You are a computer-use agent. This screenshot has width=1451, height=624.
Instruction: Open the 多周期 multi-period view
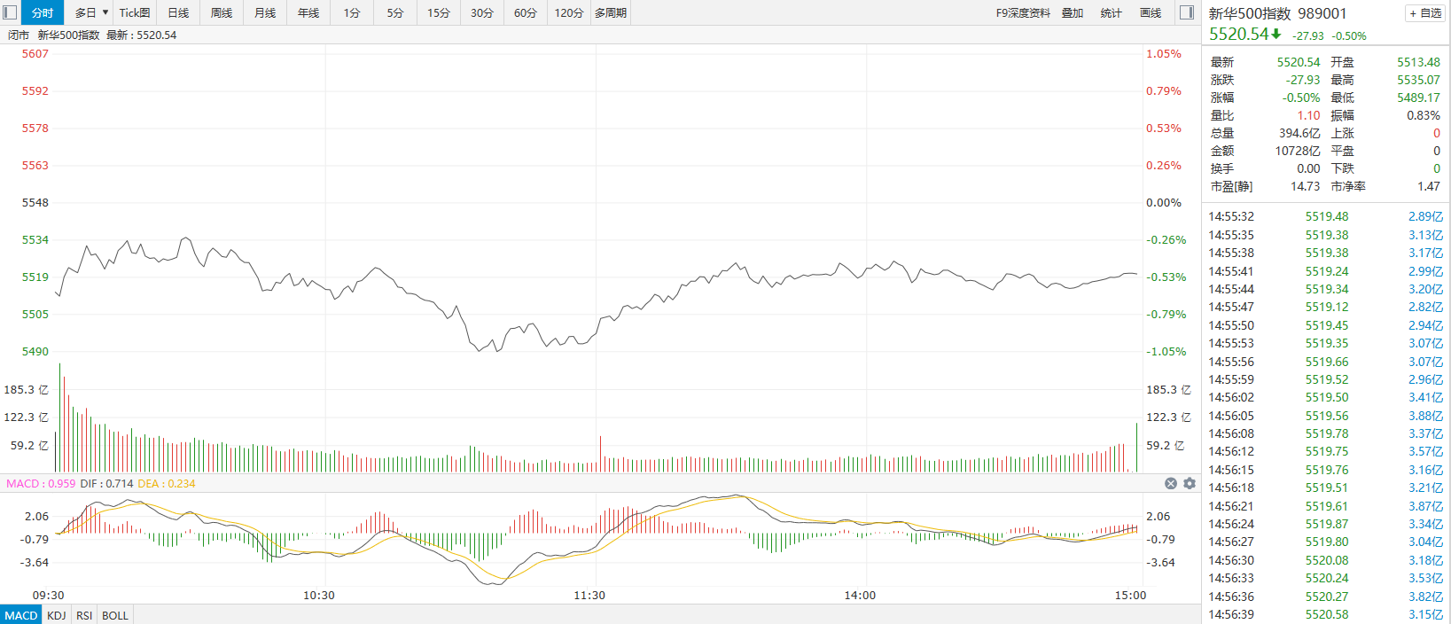pos(611,12)
